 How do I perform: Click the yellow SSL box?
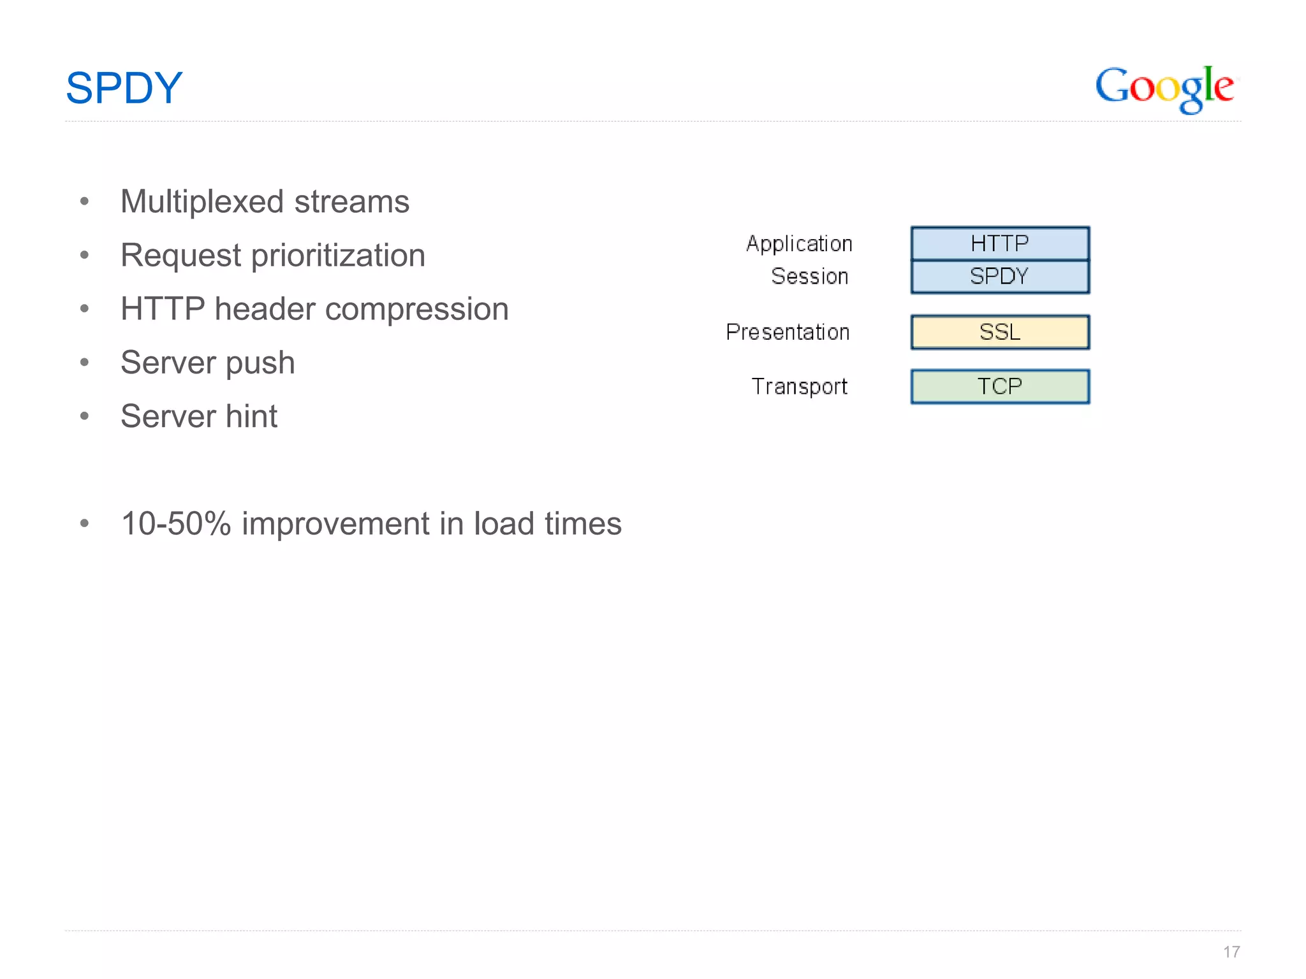click(999, 332)
